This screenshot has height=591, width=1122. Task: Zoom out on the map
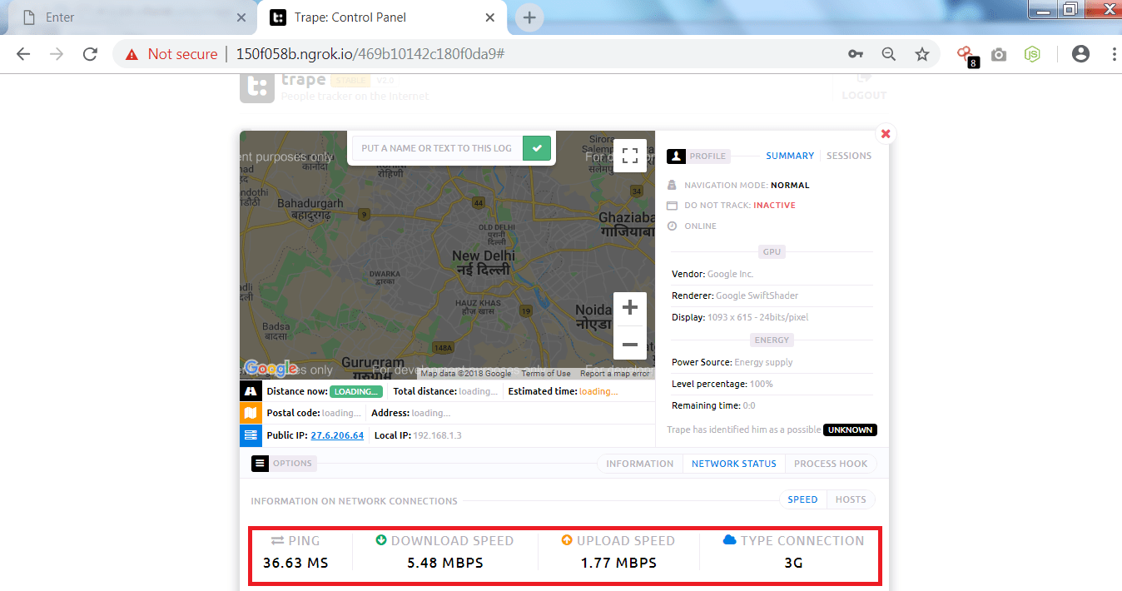point(630,344)
